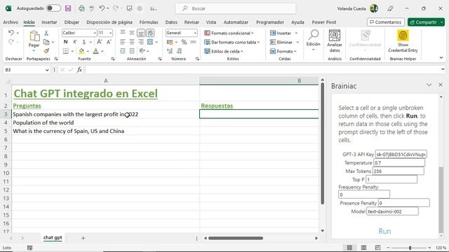Decrease font size with the smaller A icon
Viewport: 449px width, 252px height.
(109, 42)
